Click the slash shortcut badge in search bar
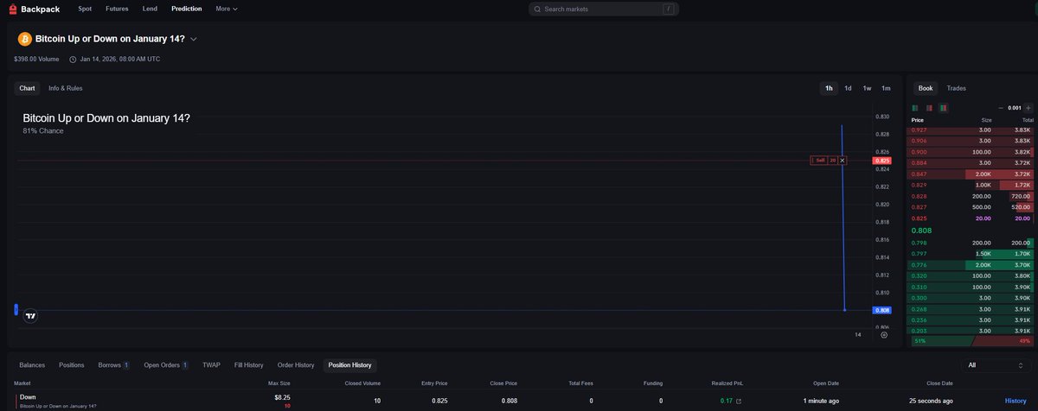 (669, 9)
